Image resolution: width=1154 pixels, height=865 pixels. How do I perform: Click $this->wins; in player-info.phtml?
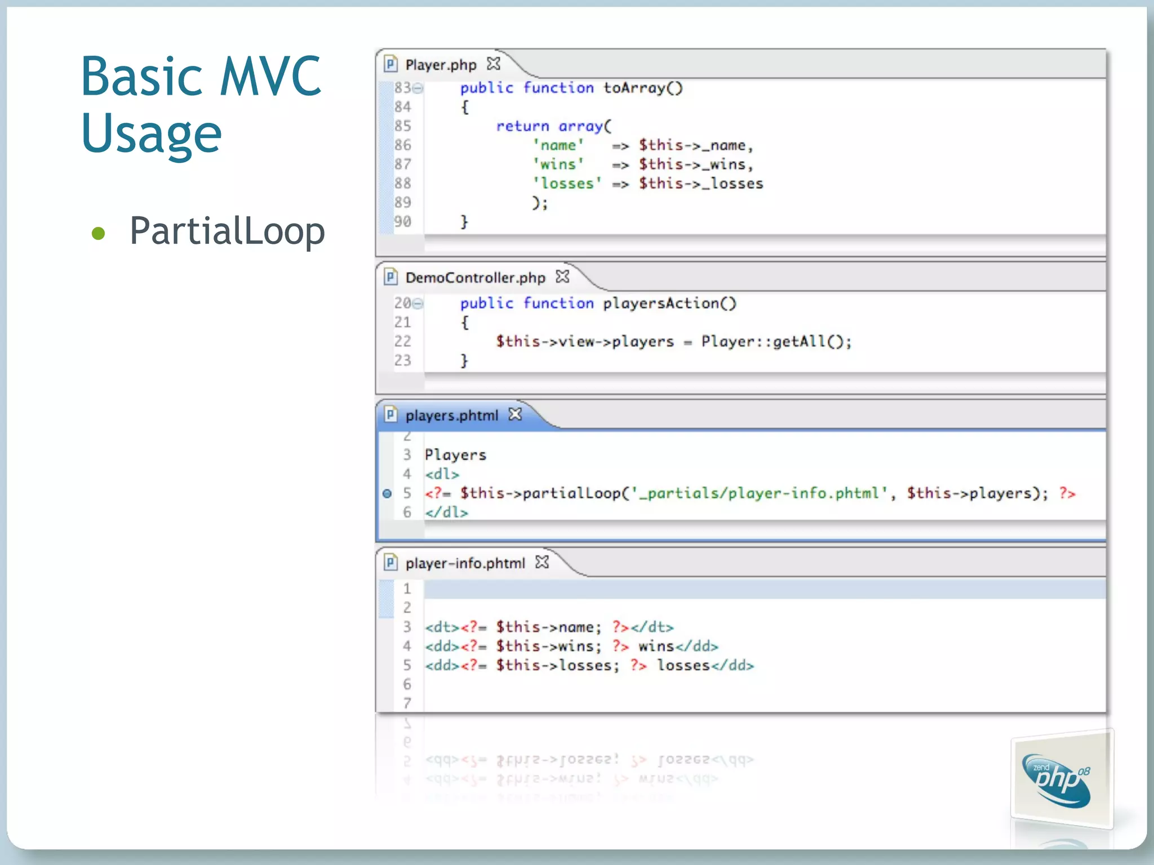pyautogui.click(x=549, y=646)
